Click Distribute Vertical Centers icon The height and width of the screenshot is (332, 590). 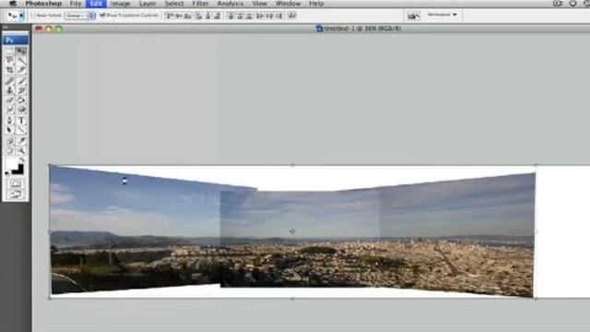[240, 16]
